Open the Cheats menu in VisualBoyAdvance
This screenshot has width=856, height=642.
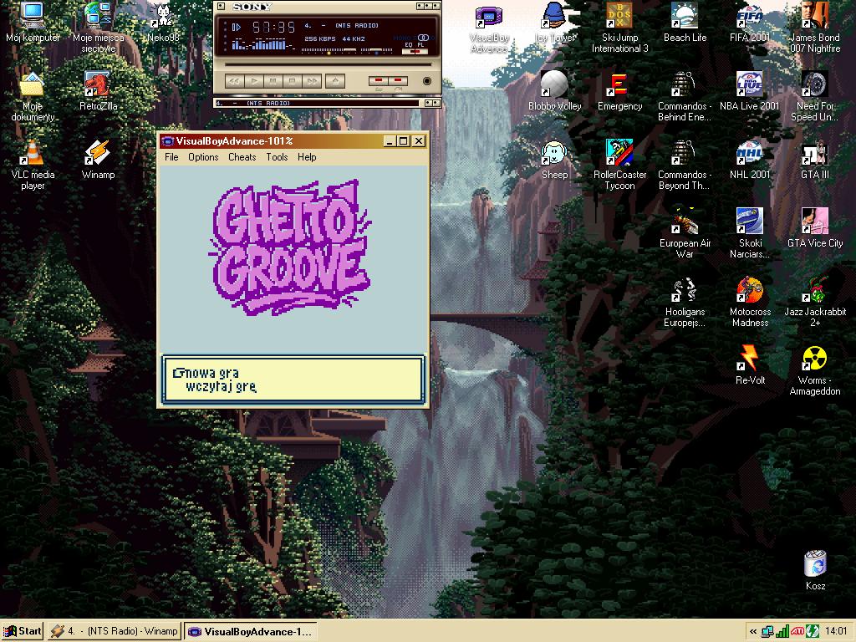pyautogui.click(x=242, y=157)
